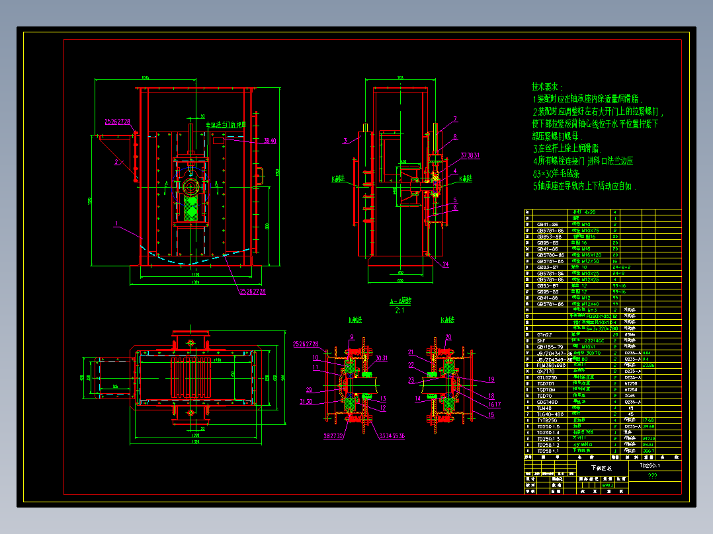Click drawing number TD250.1 in title block

point(650,466)
